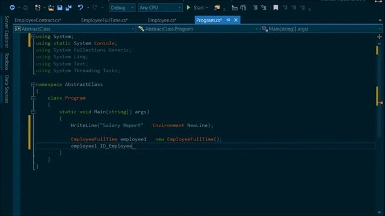
Task: Open the Undo history dropdown arrow
Action: tap(88, 8)
